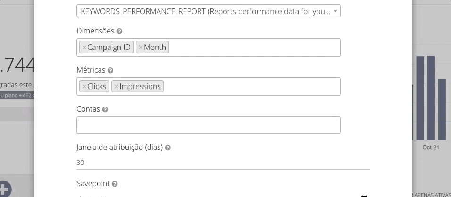Click the attribution window value 30
The height and width of the screenshot is (197, 451).
coord(81,163)
